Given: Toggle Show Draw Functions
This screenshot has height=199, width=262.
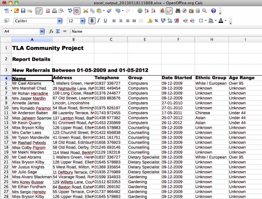Looking at the screenshot, I should (x=169, y=11).
